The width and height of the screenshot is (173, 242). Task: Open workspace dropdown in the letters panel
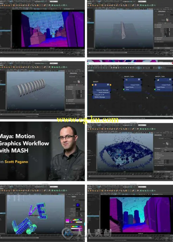[x=54, y=187]
